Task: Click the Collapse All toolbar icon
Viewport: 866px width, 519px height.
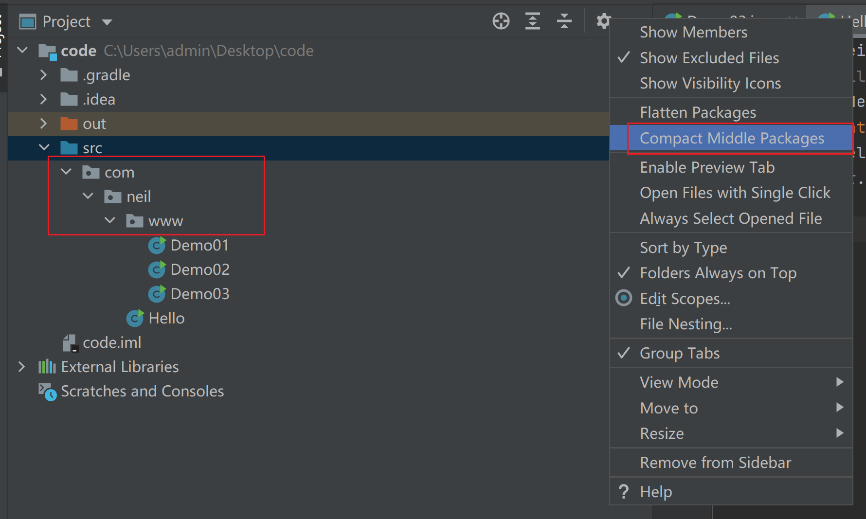Action: click(564, 21)
